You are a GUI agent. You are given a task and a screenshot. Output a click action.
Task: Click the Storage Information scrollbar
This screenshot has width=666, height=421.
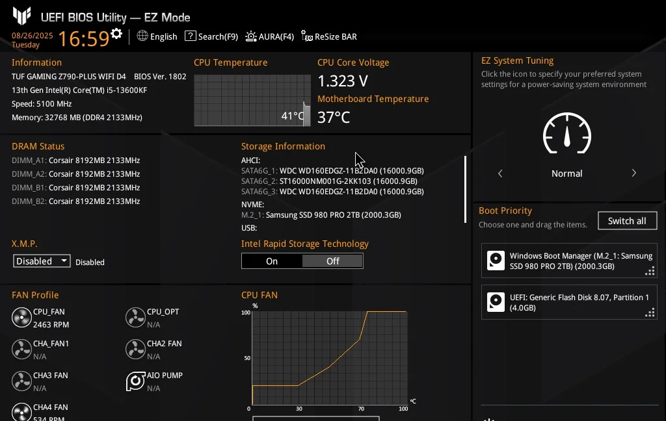466,189
